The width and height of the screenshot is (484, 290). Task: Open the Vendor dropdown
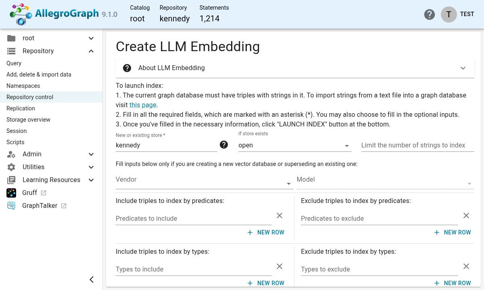pos(204,180)
